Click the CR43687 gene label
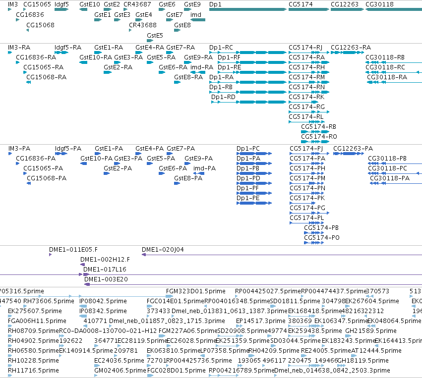 [x=137, y=4]
